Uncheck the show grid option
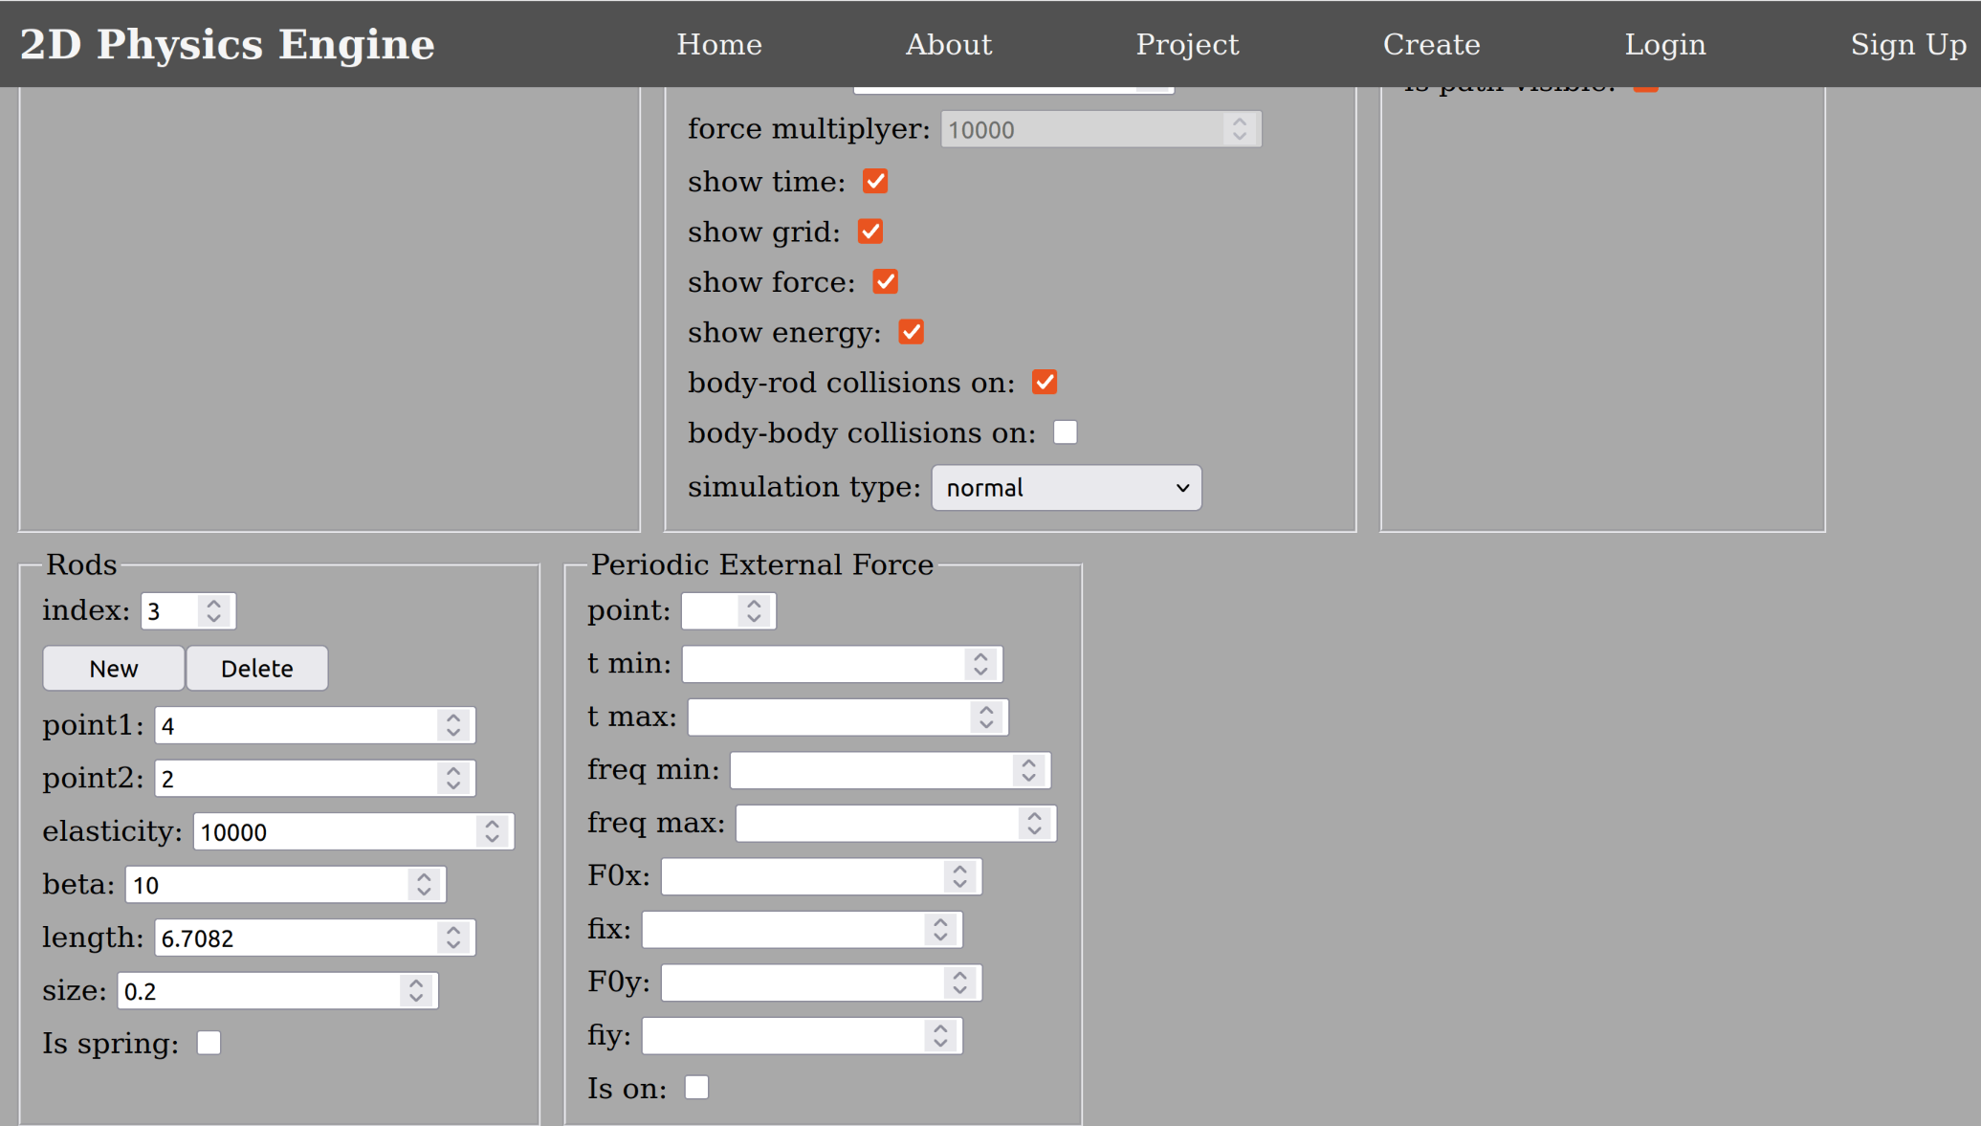Image resolution: width=1981 pixels, height=1126 pixels. pyautogui.click(x=869, y=231)
